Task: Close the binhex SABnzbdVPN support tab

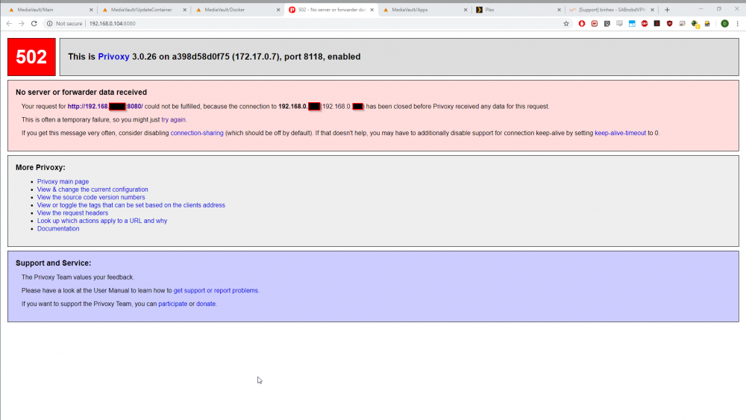Action: point(652,10)
